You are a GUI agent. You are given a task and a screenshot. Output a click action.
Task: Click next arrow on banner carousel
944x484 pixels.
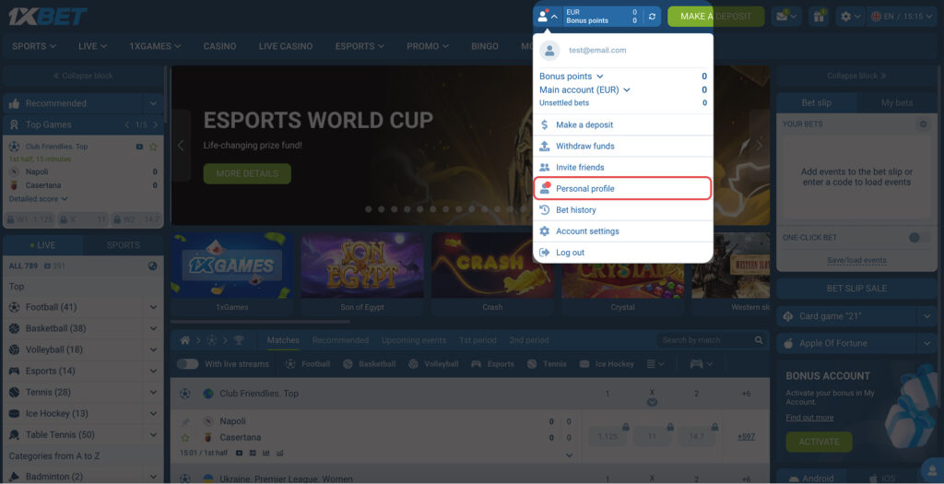tap(760, 146)
